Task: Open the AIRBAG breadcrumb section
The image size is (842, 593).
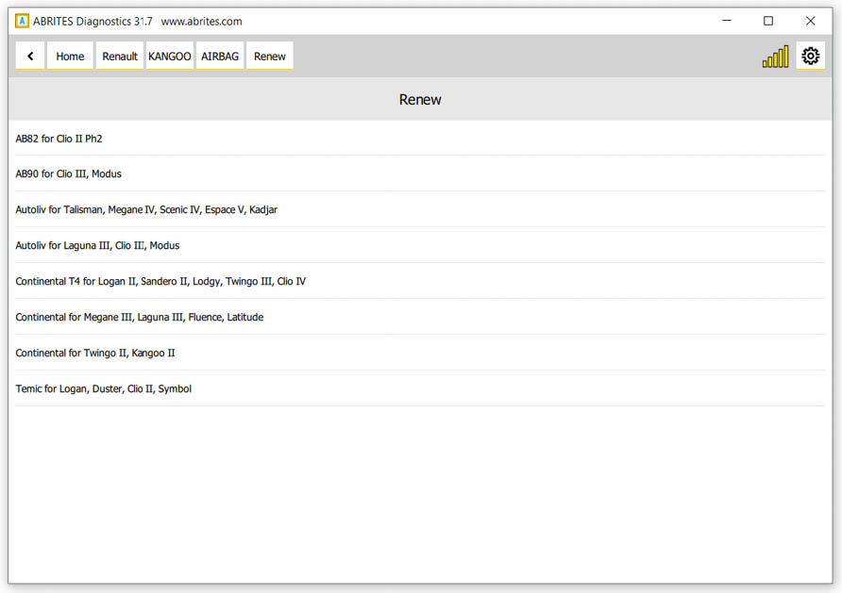Action: tap(220, 57)
